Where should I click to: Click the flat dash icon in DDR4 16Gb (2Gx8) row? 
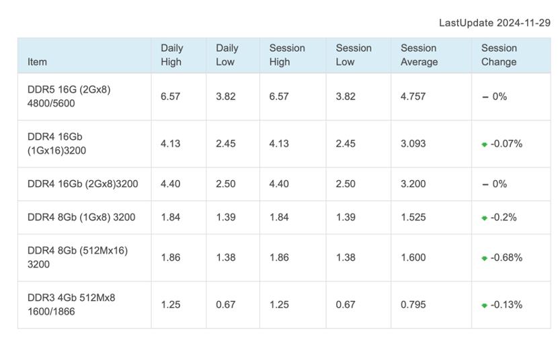(485, 184)
